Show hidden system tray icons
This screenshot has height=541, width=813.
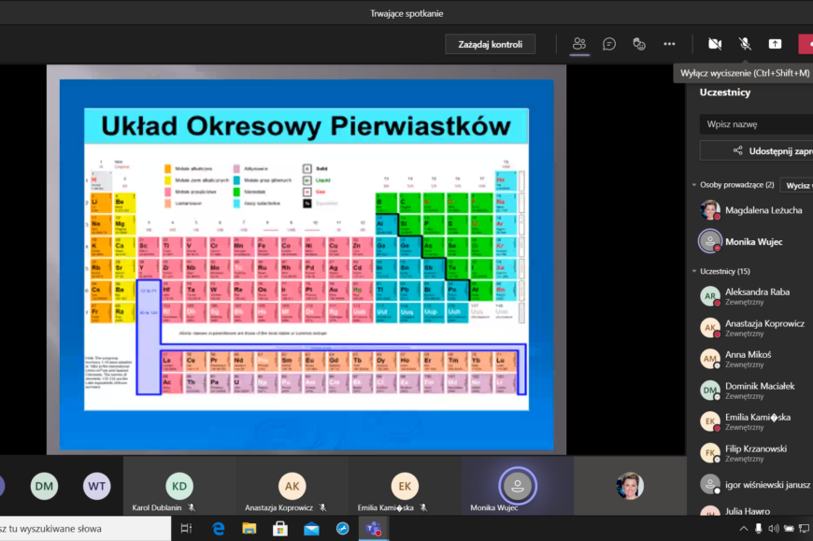pos(744,529)
